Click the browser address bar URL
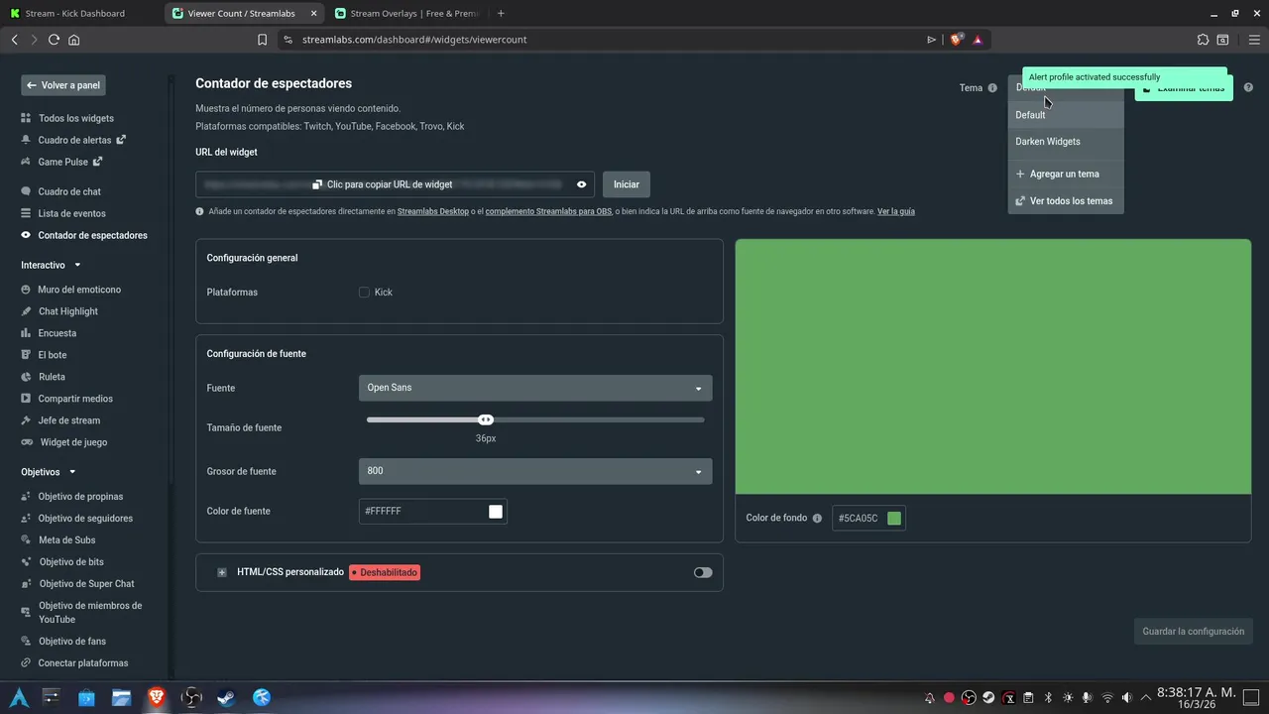 click(414, 40)
